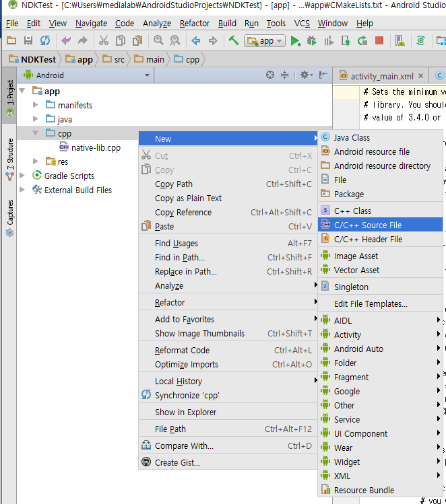The width and height of the screenshot is (446, 504).
Task: Collapse the app module tree node
Action: coord(22,91)
